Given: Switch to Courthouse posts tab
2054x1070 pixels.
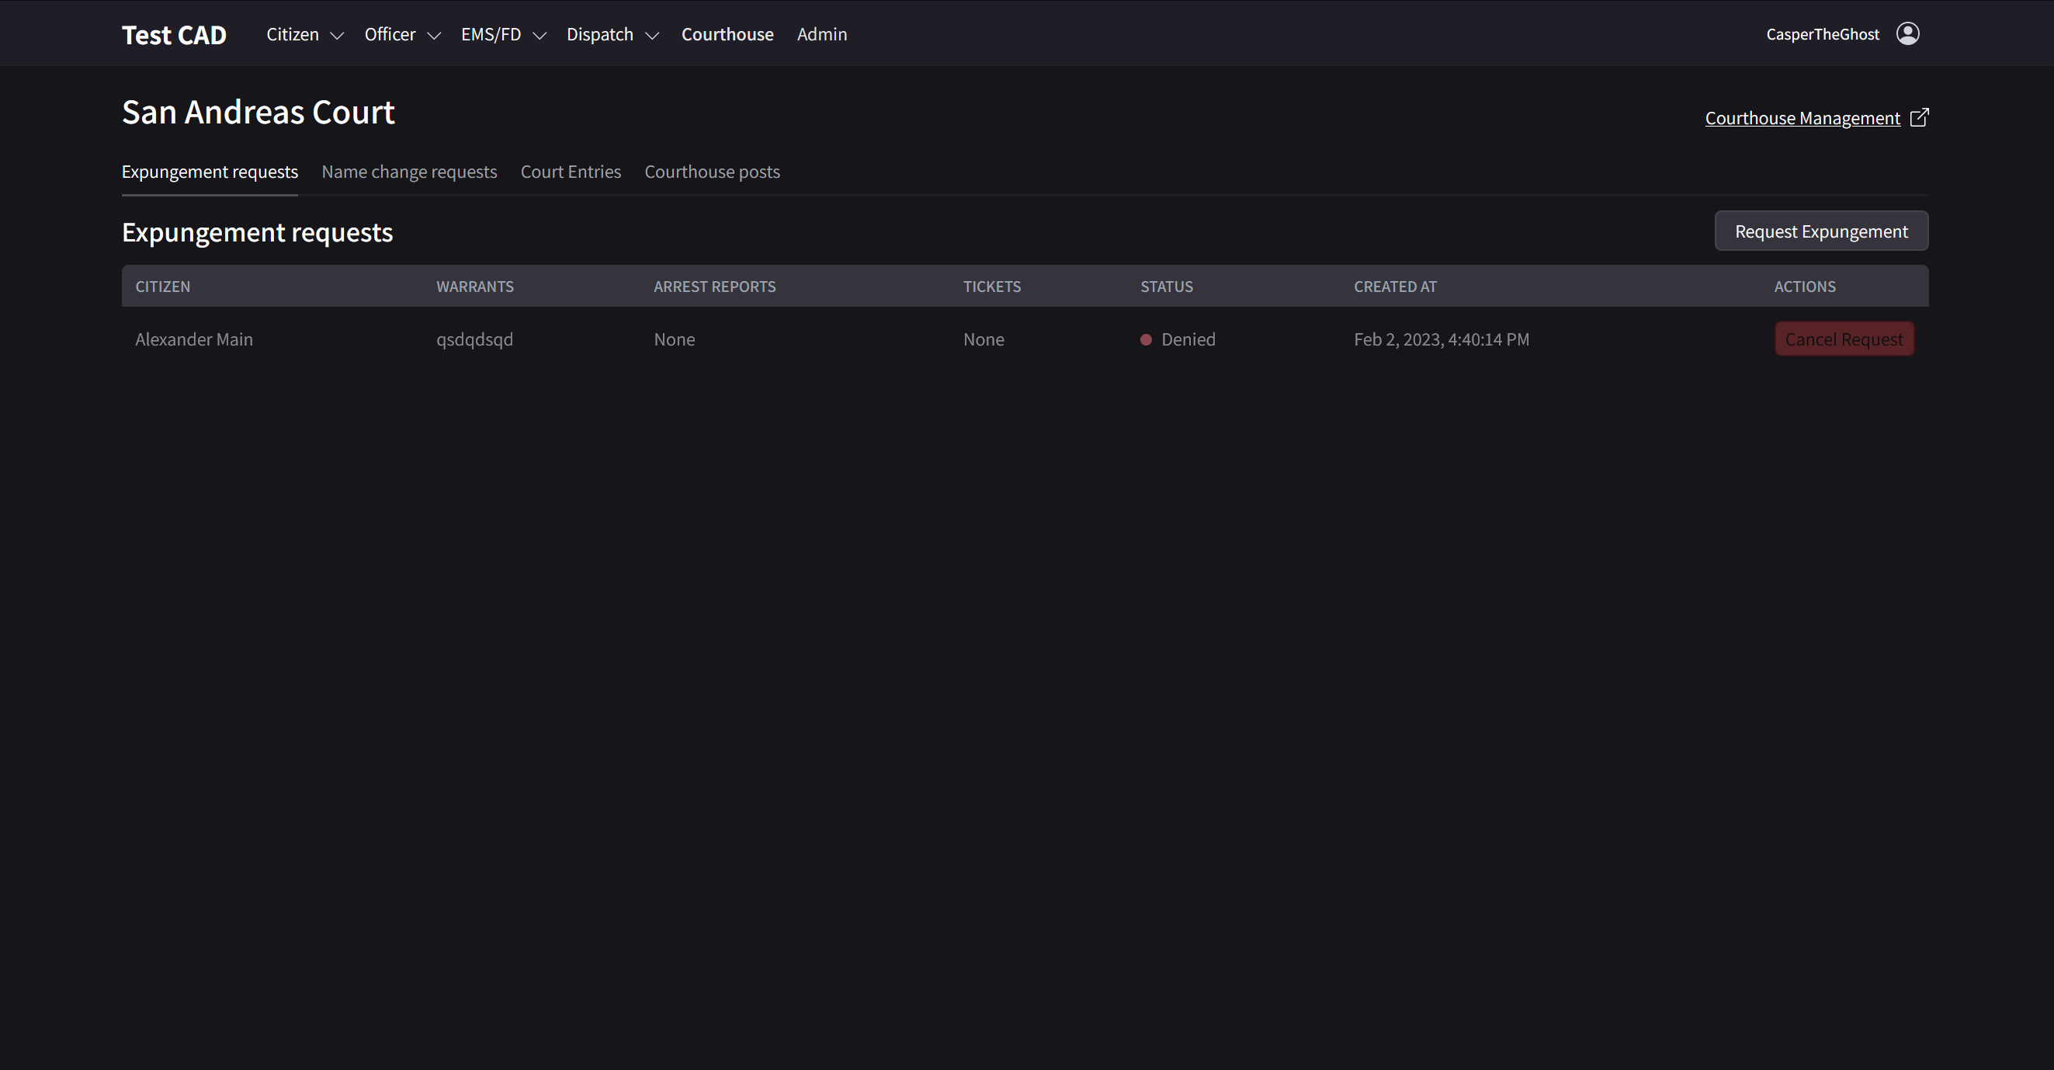Looking at the screenshot, I should tap(711, 172).
